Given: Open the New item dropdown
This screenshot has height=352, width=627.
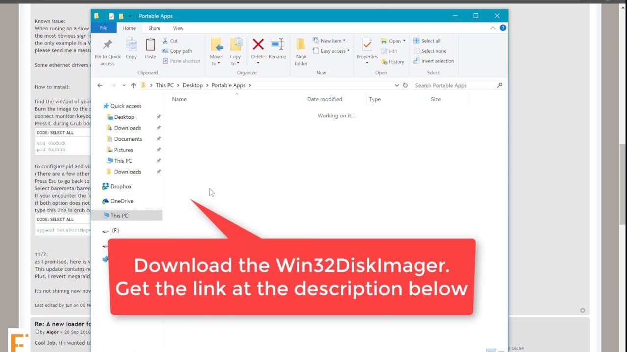Looking at the screenshot, I should click(329, 41).
